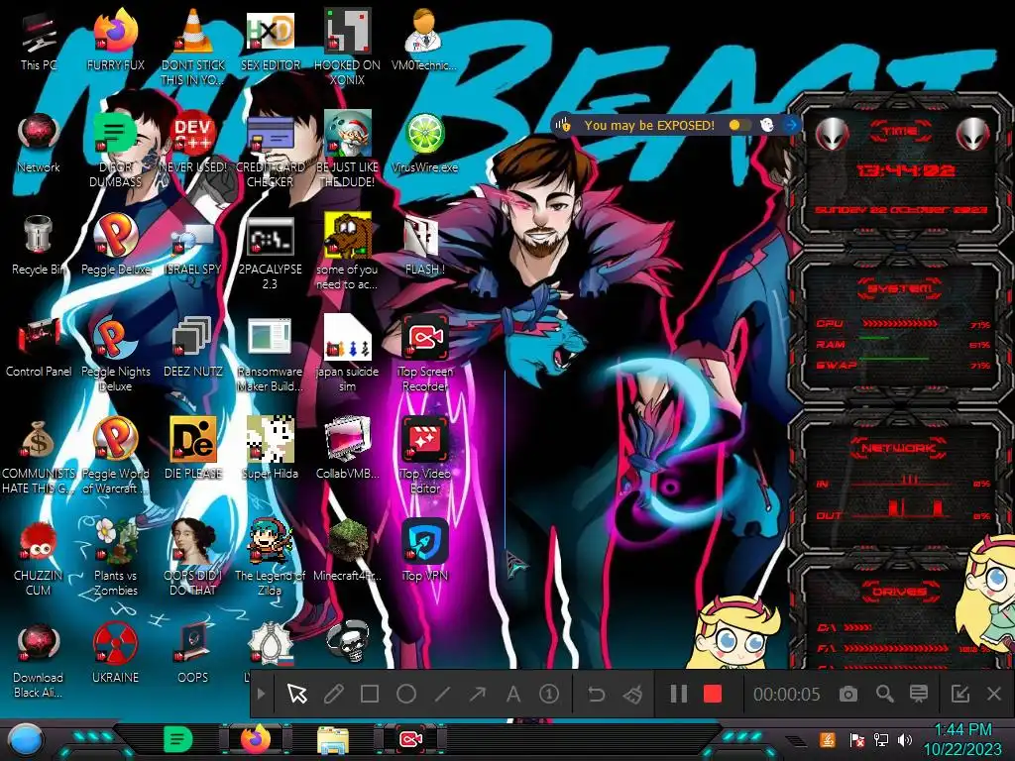
Task: Click the Start orb on taskbar
Action: click(x=24, y=741)
